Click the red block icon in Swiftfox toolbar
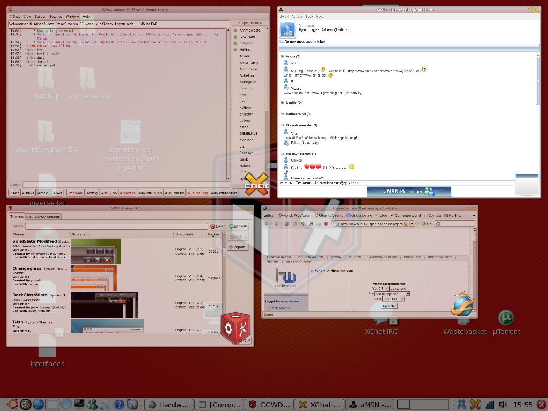Screen dimensions: 548x411 326,224
